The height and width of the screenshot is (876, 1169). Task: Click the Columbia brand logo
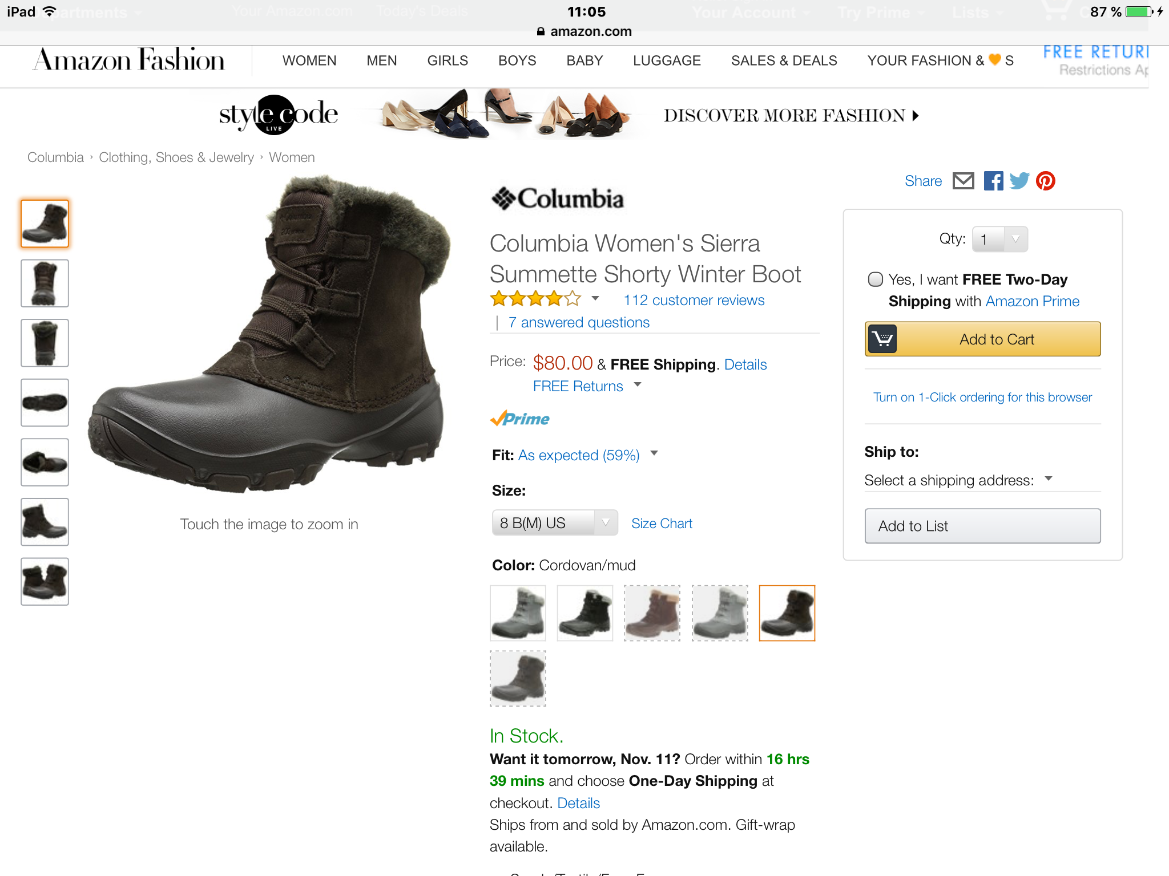coord(558,199)
